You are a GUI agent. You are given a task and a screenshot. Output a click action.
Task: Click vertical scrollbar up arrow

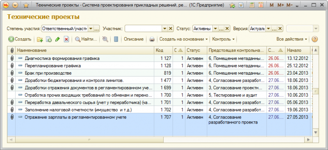coord(316,51)
